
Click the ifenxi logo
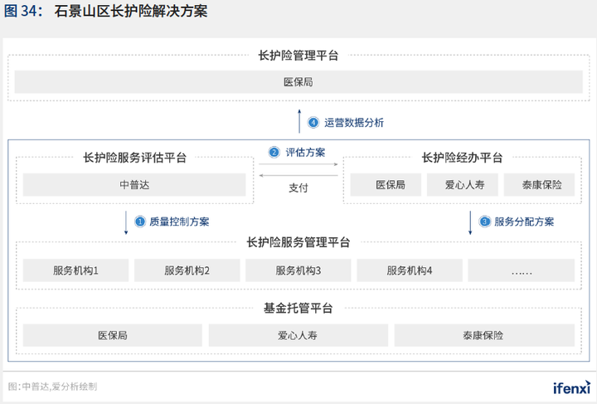point(571,387)
